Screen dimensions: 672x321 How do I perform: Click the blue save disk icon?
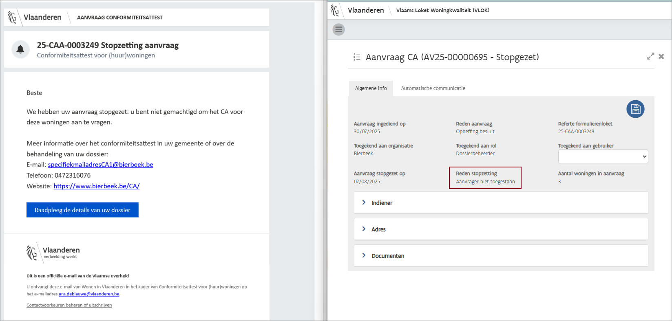[x=635, y=109]
